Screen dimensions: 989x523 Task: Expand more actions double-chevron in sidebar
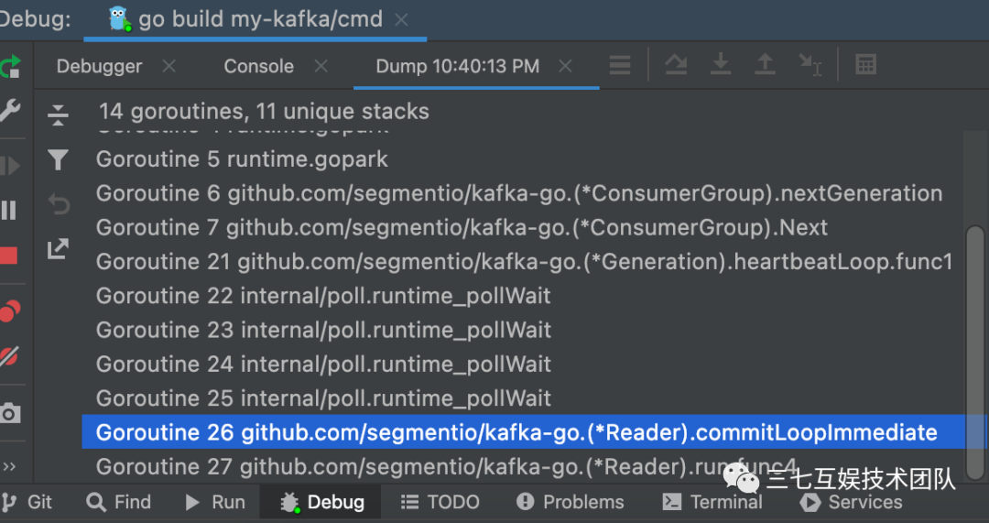coord(9,466)
